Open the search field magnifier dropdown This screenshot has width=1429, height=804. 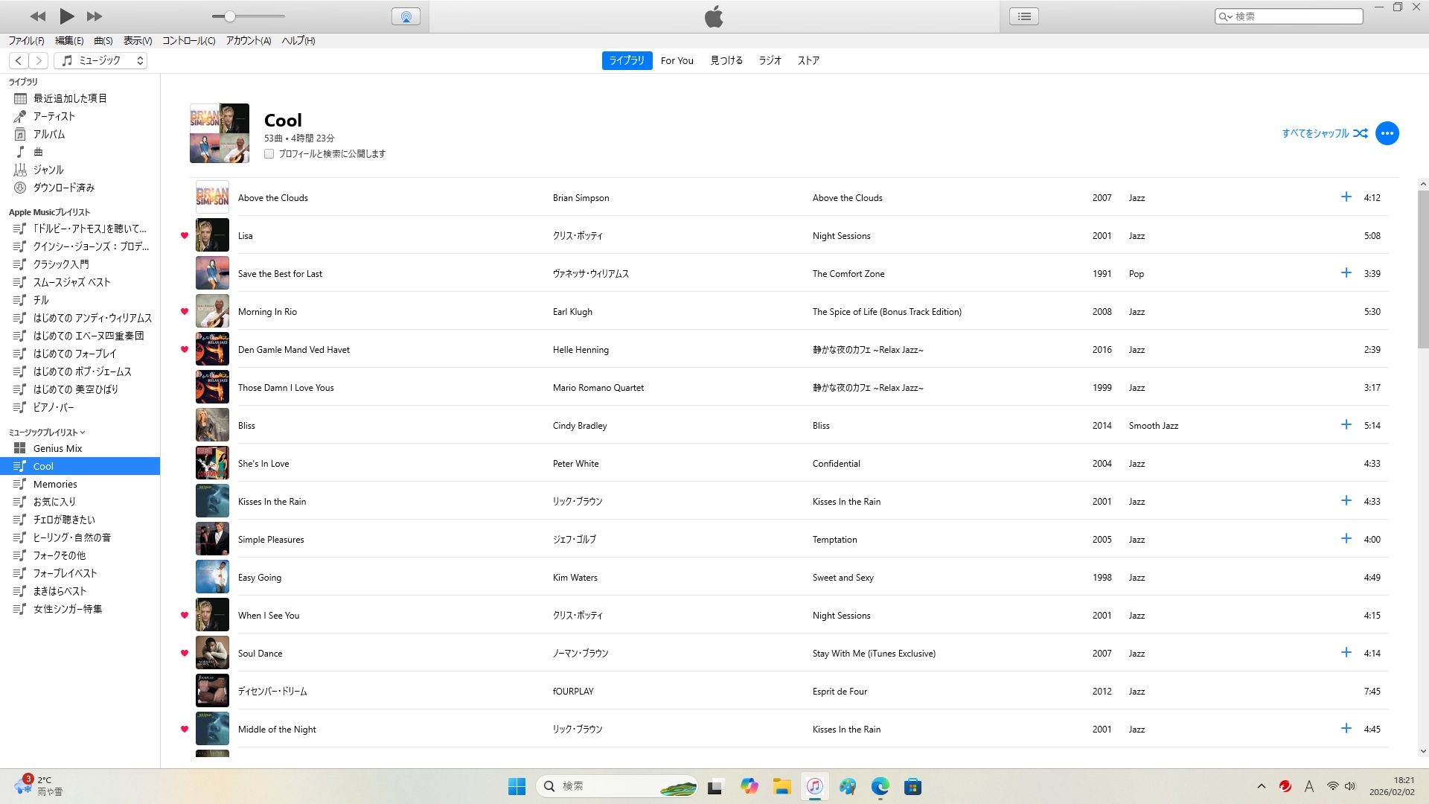pyautogui.click(x=1225, y=16)
